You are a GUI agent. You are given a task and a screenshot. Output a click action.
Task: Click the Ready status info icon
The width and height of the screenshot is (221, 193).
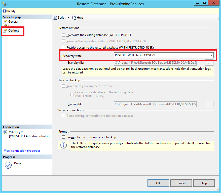pos(4,11)
